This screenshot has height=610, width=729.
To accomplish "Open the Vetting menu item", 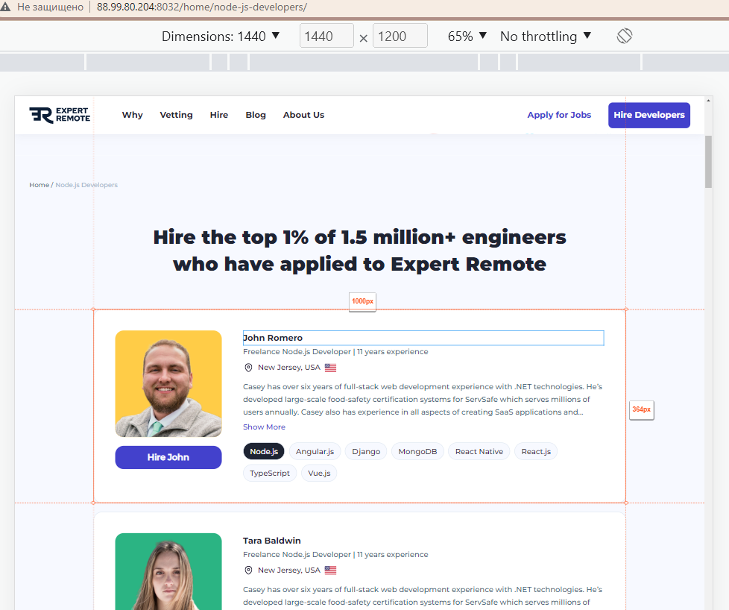I will 176,115.
